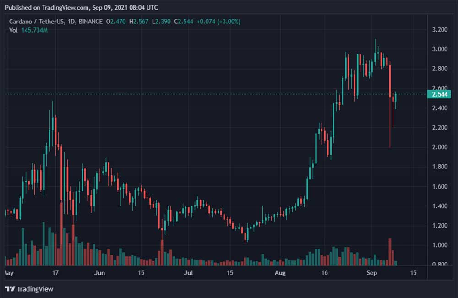Viewport: 458px width, 298px height.
Task: Click the highlighted 2.544 current price tag
Action: point(439,94)
